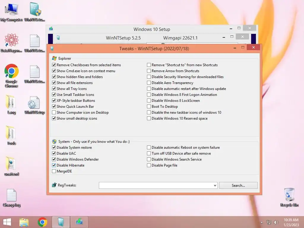Click the Tweaks - WinNTSetup title bar text
Screen dimensions: 304x228
pyautogui.click(x=154, y=48)
